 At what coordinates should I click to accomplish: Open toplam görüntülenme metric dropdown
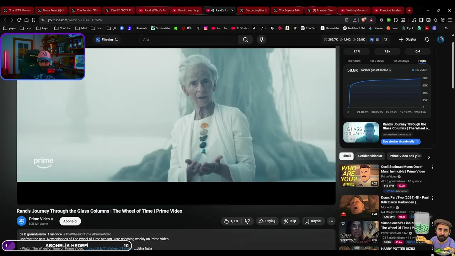click(376, 70)
